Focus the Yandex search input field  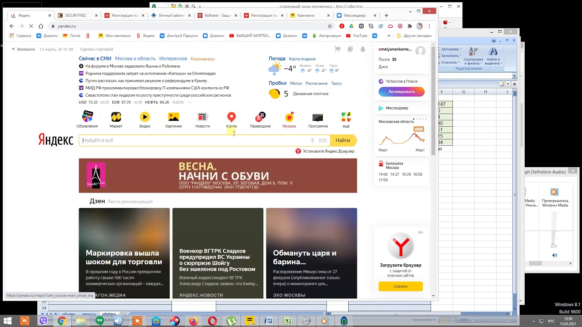(x=196, y=141)
